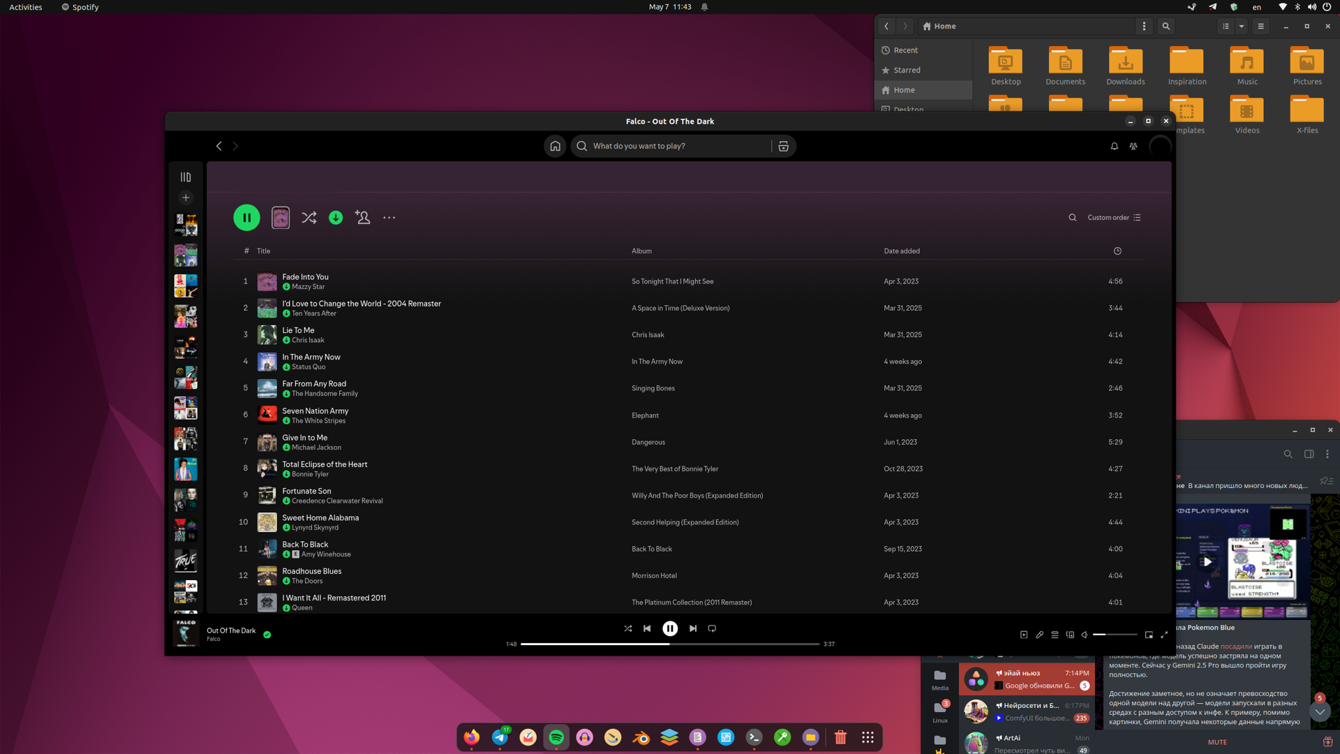The width and height of the screenshot is (1340, 754).
Task: Open Falco artist link in now playing
Action: click(x=213, y=639)
